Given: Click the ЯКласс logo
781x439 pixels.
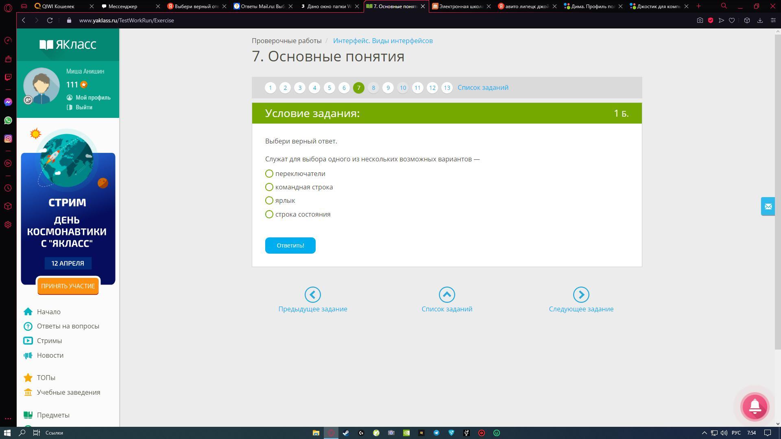Looking at the screenshot, I should tap(68, 44).
